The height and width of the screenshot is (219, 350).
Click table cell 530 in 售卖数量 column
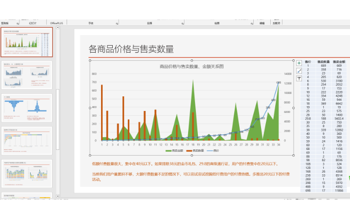(x=323, y=81)
